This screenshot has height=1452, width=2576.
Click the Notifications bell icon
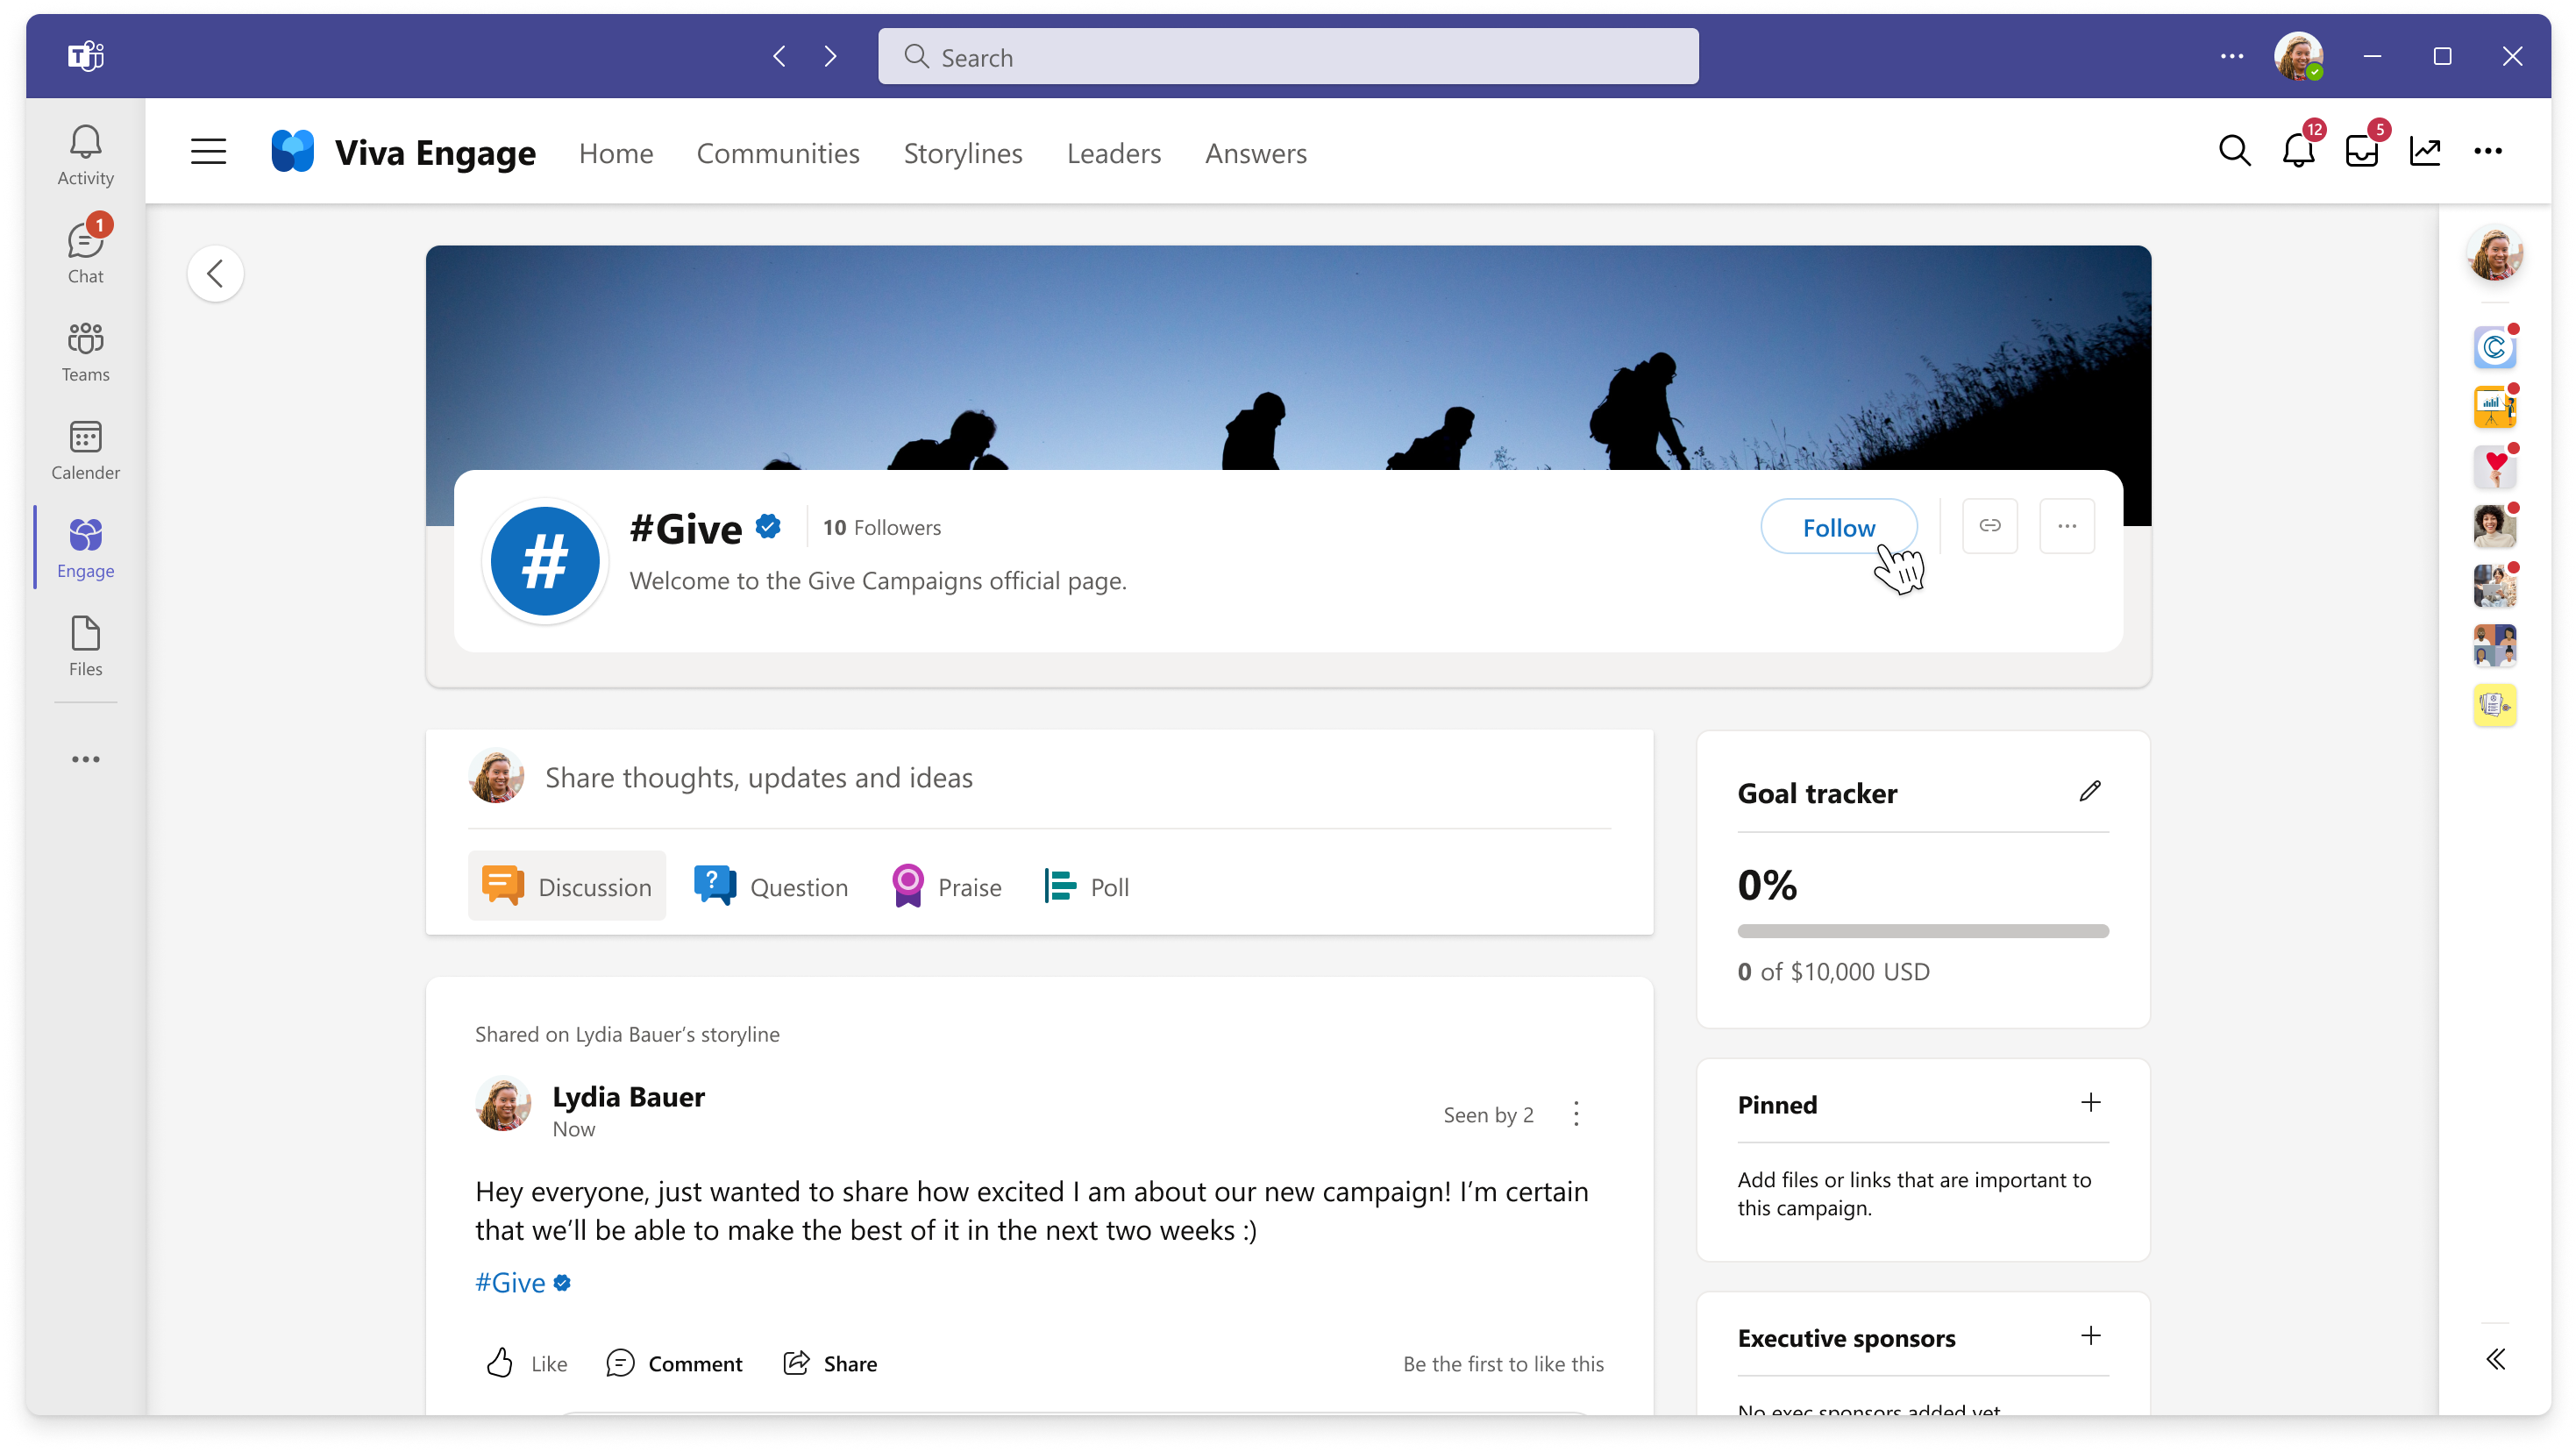[2298, 152]
